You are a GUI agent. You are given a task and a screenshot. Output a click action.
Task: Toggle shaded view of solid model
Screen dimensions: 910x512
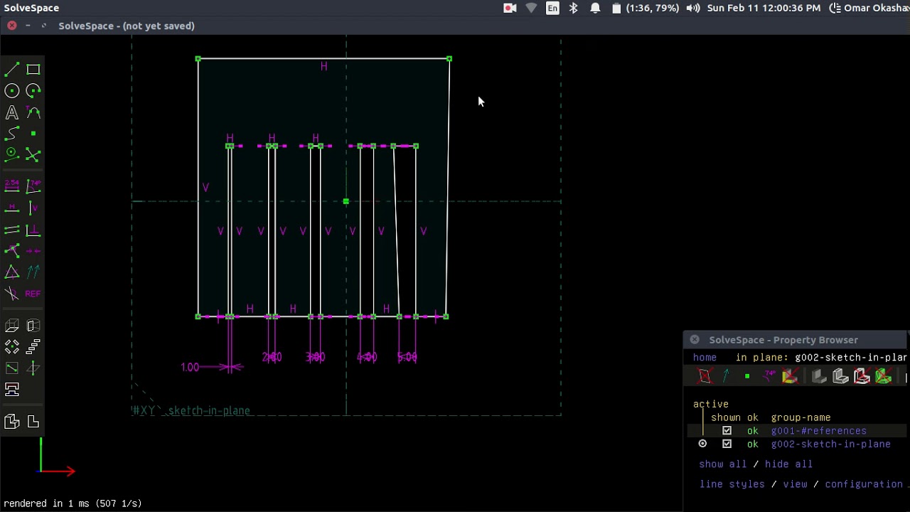click(x=819, y=377)
